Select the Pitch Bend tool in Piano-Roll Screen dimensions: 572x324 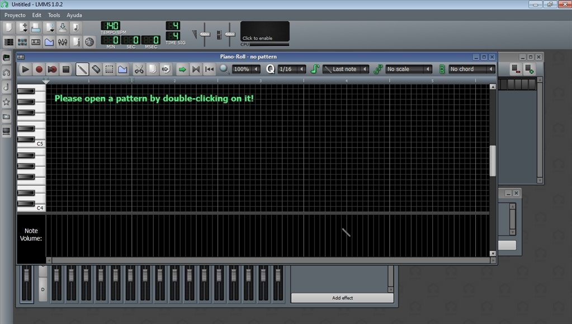(x=122, y=69)
